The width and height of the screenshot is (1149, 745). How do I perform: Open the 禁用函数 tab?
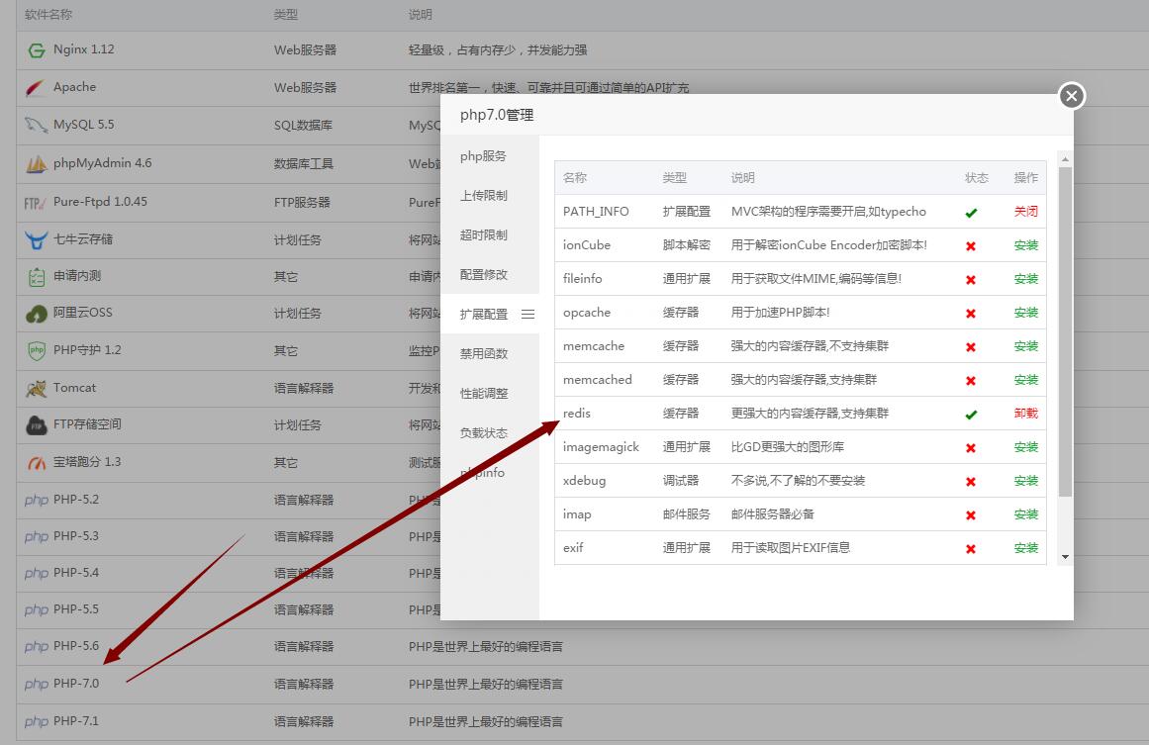click(490, 354)
